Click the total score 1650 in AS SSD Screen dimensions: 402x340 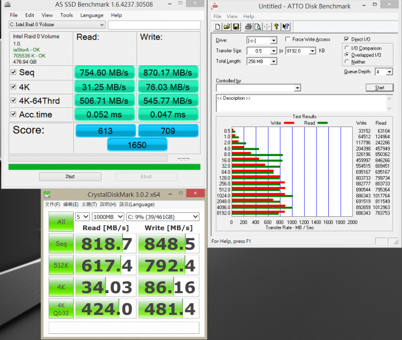pyautogui.click(x=137, y=145)
